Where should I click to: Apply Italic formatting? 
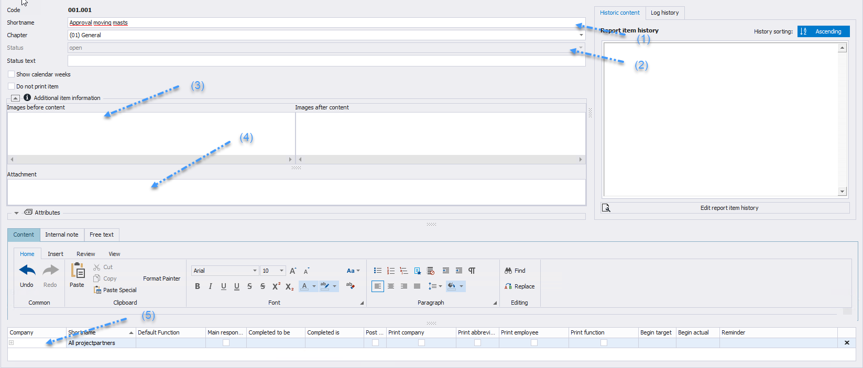point(211,286)
